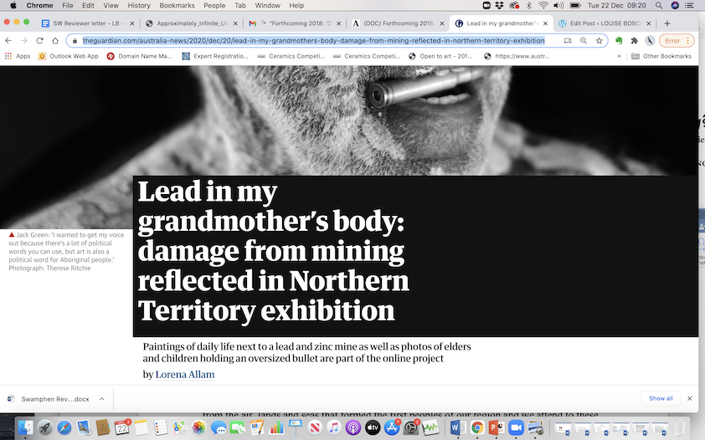Open the Chrome Error menu button
The width and height of the screenshot is (705, 440).
click(x=677, y=40)
